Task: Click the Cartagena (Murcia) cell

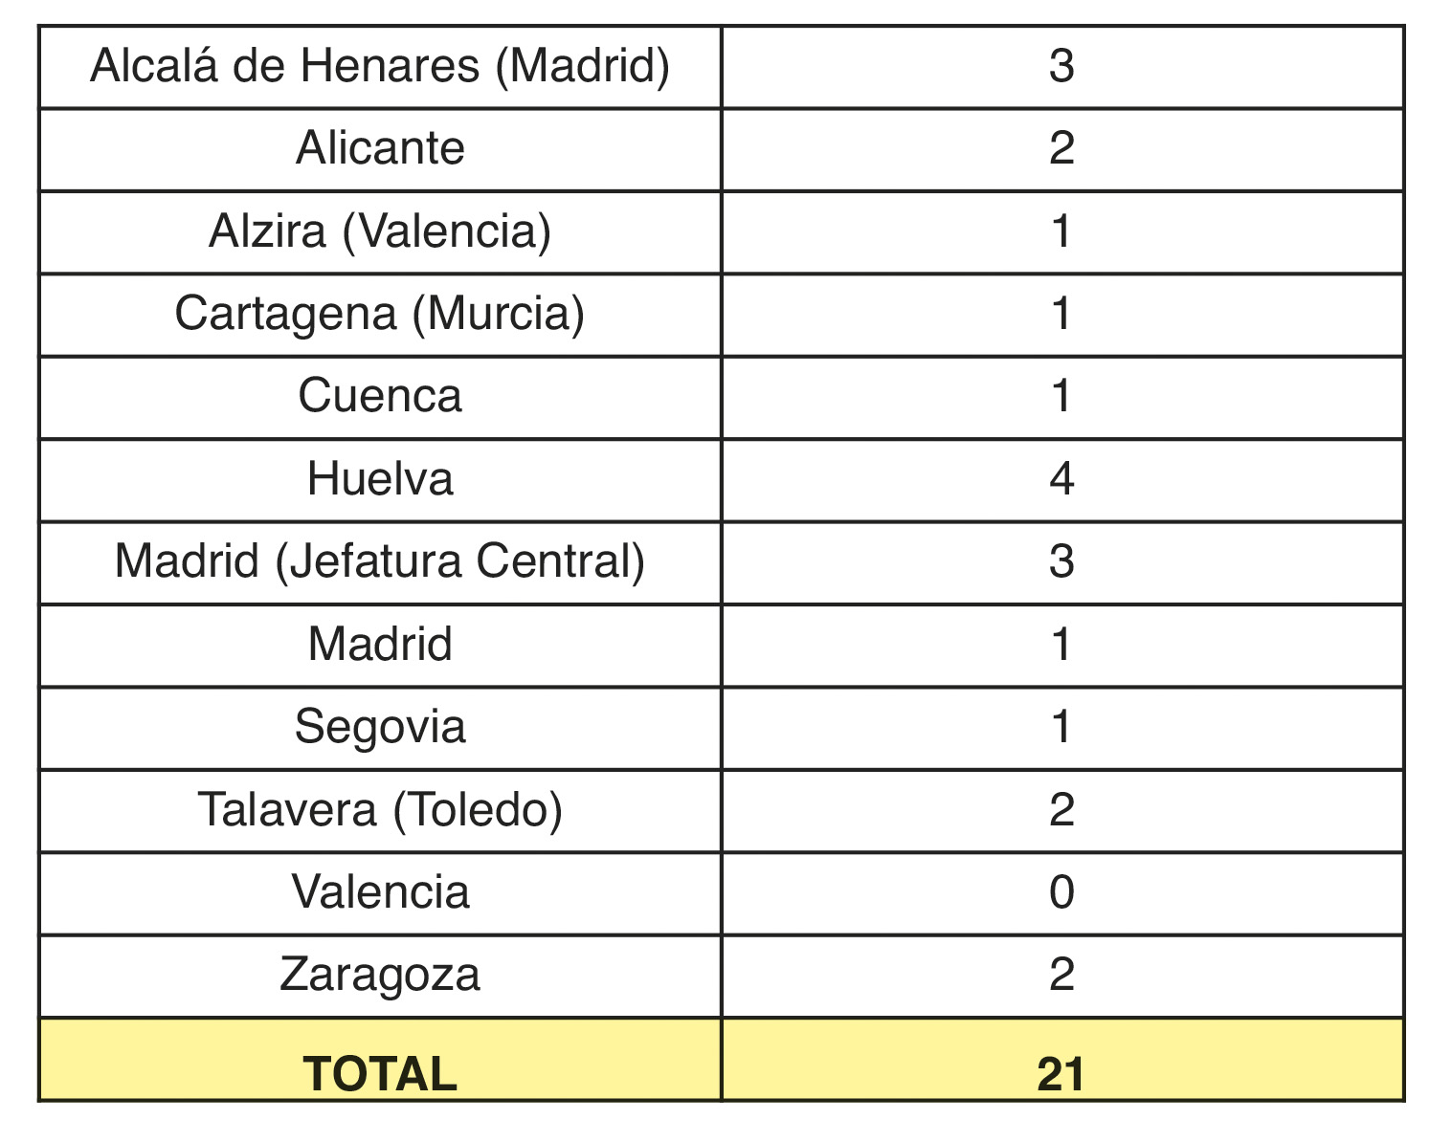Action: (380, 315)
